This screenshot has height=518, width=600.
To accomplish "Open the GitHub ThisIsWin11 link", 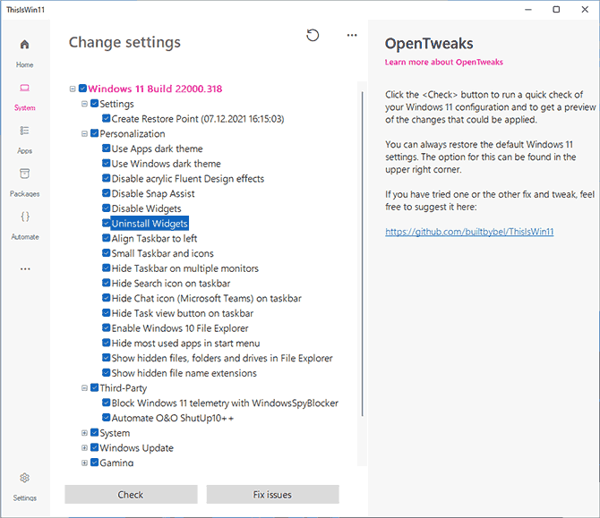I will point(469,232).
